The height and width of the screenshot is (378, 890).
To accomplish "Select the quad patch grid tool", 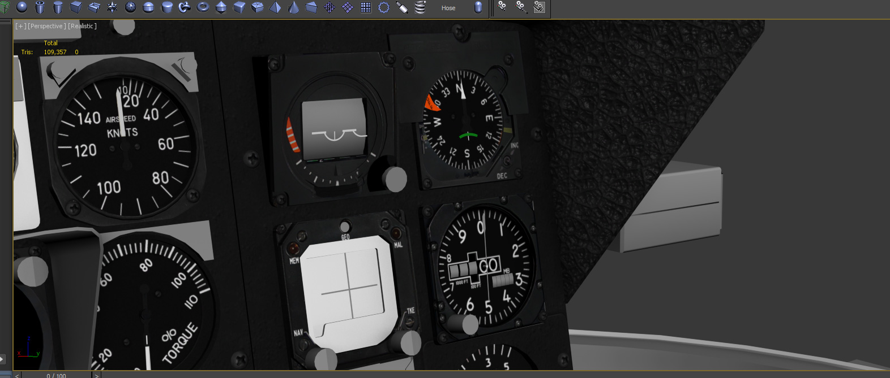I will click(348, 7).
